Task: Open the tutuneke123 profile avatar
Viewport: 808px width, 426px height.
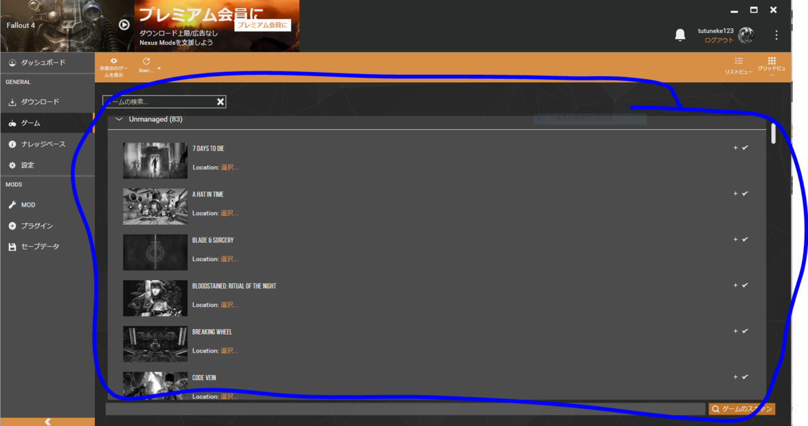Action: 745,35
